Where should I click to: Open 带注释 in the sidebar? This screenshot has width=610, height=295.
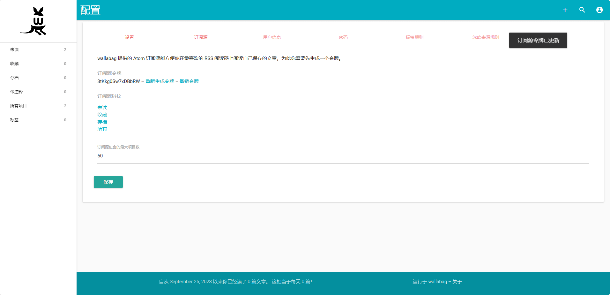[x=17, y=92]
